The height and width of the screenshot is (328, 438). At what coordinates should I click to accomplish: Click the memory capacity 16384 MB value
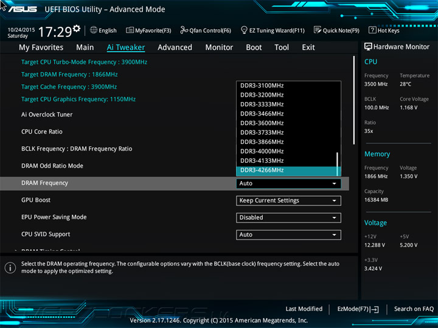[376, 200]
